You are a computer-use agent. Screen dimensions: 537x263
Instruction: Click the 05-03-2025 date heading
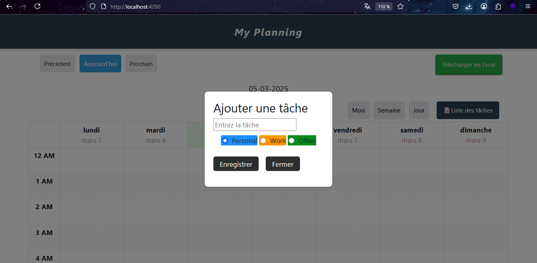tap(268, 89)
